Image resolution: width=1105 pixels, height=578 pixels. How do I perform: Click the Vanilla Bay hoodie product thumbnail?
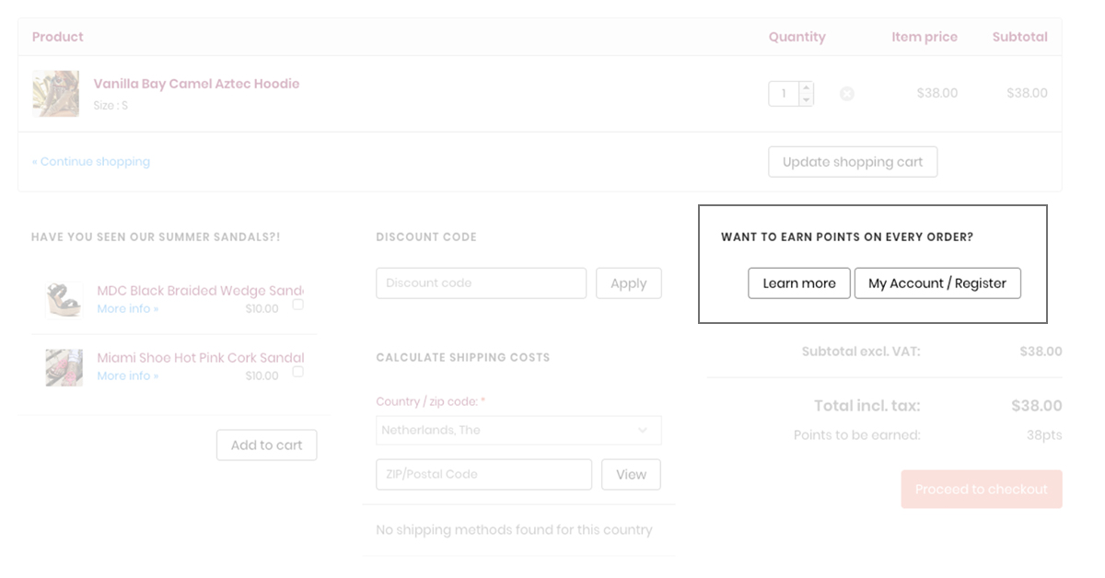pos(55,93)
